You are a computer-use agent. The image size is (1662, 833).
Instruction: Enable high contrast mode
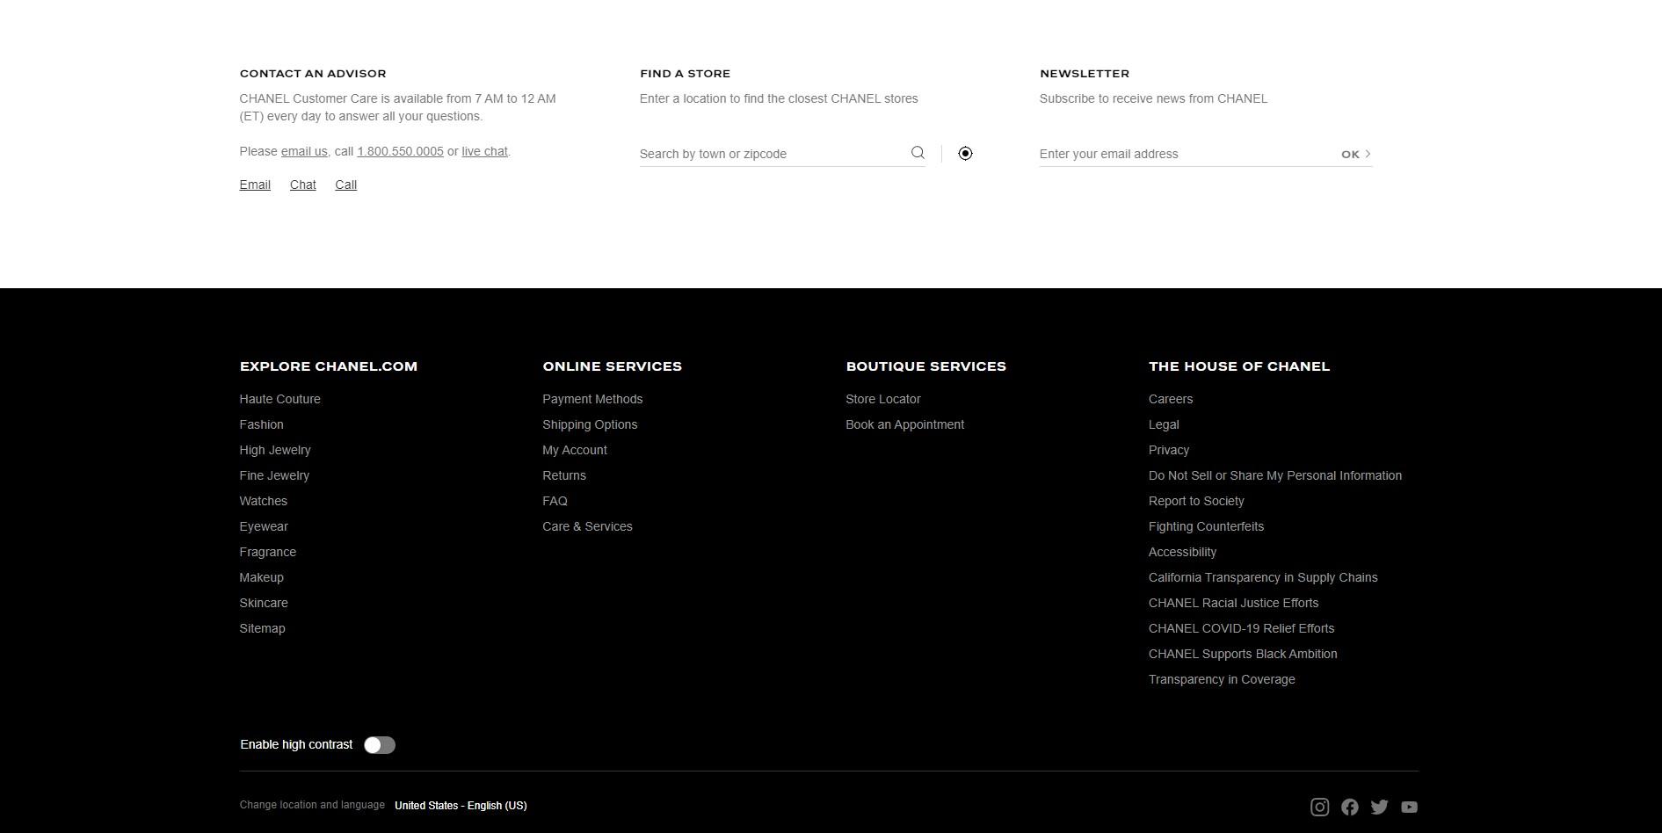coord(379,744)
